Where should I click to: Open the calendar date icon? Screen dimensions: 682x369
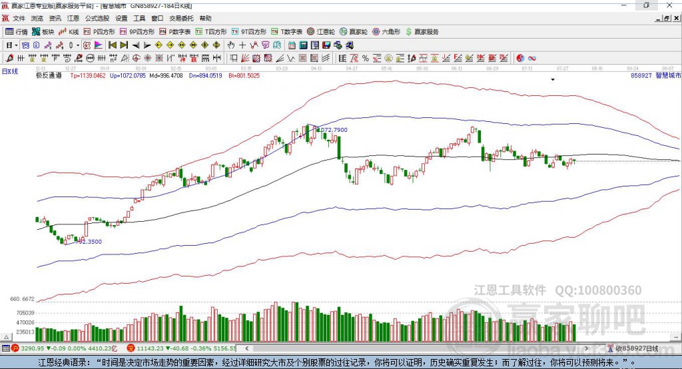[x=292, y=45]
